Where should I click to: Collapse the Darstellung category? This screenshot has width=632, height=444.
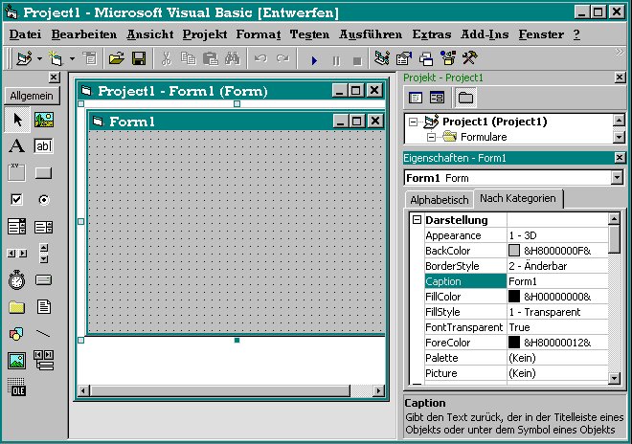(x=418, y=219)
